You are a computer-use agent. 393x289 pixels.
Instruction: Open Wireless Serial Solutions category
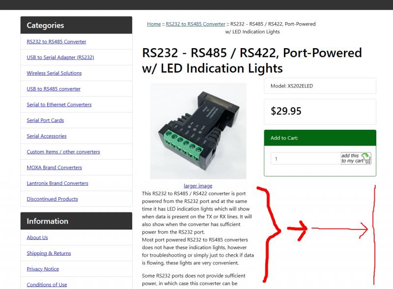(54, 73)
